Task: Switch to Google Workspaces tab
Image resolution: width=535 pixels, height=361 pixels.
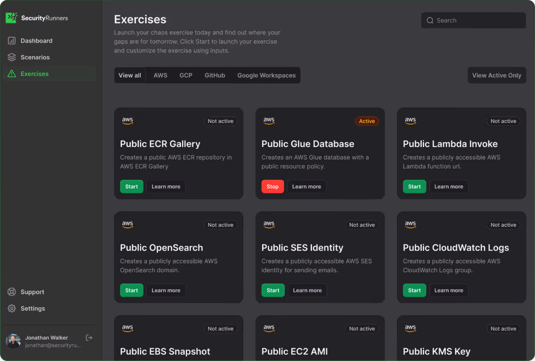Action: (x=266, y=75)
